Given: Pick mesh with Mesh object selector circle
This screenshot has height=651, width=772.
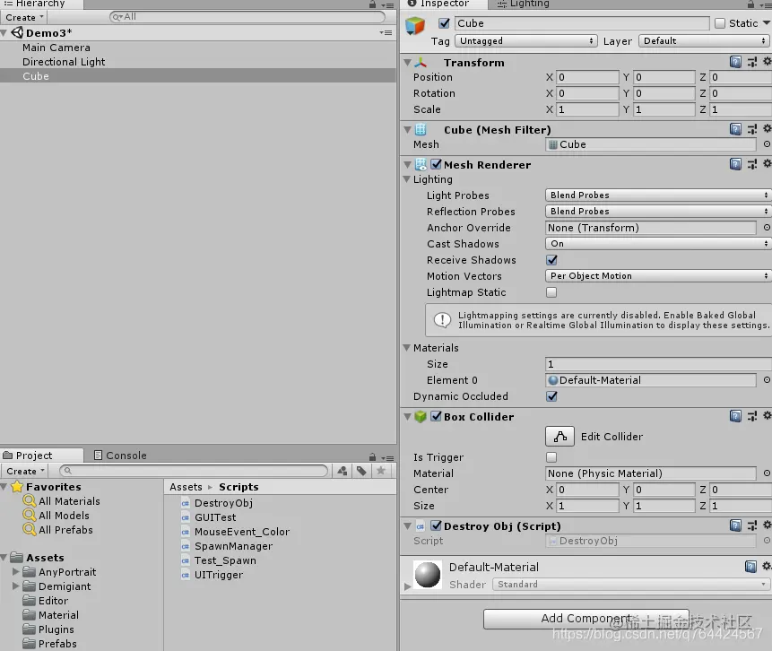Looking at the screenshot, I should pos(767,144).
